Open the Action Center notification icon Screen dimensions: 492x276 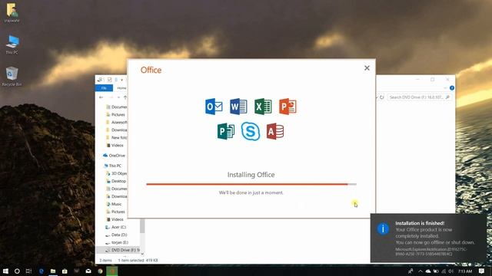[482, 271]
